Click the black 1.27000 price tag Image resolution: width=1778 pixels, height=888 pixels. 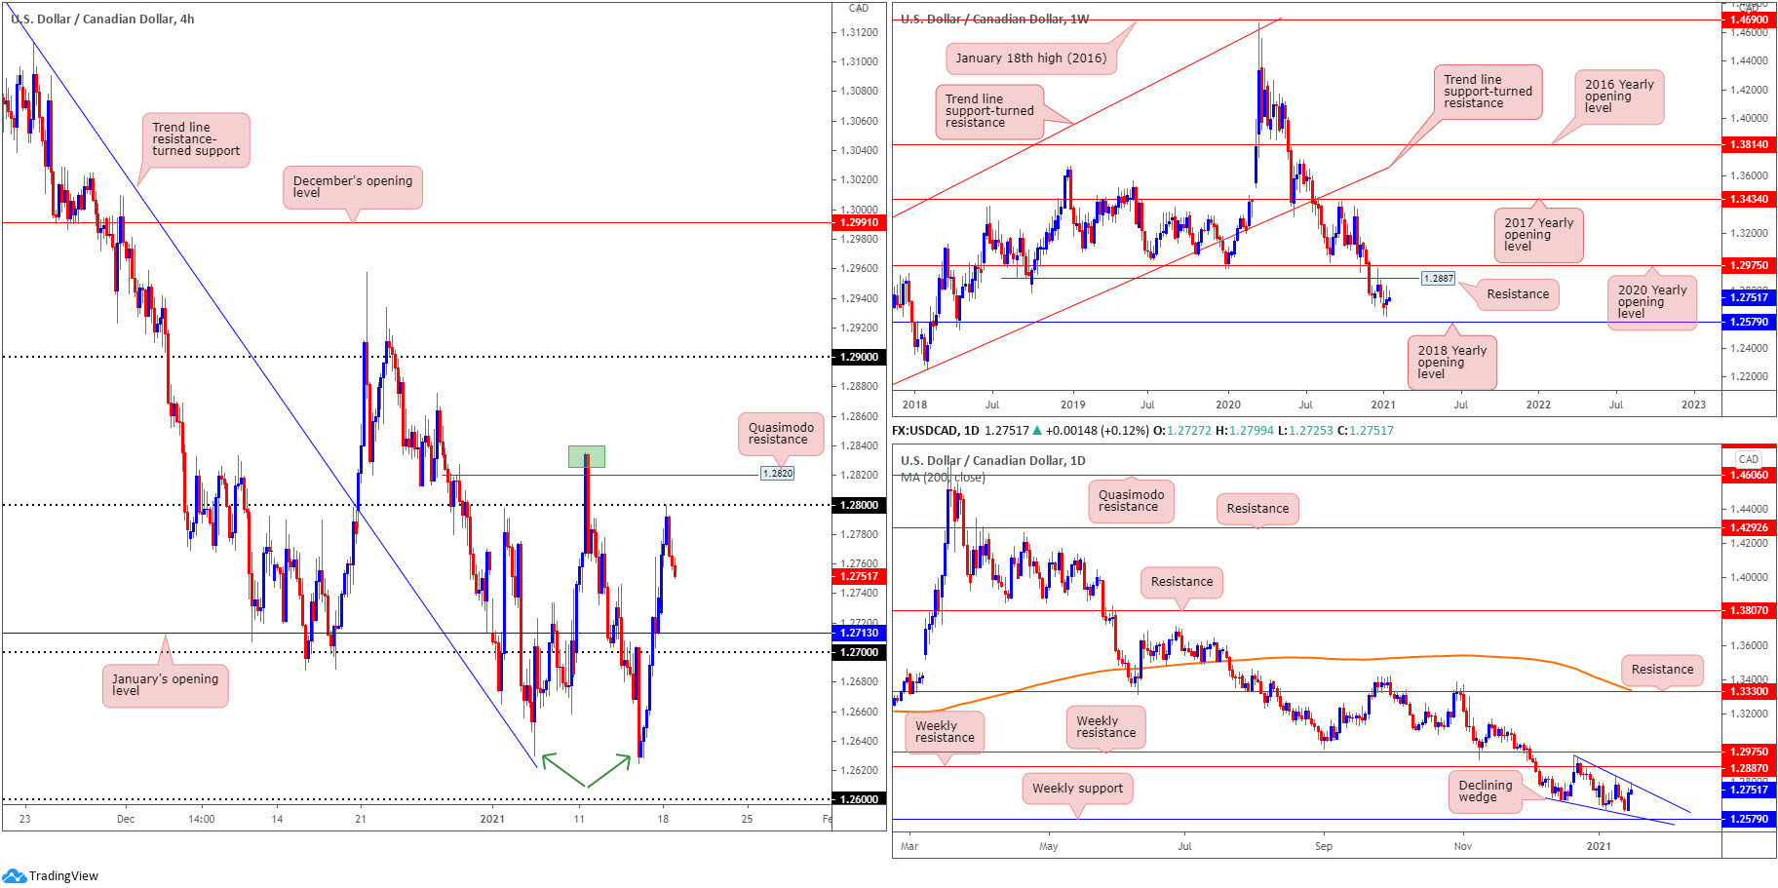(x=858, y=652)
